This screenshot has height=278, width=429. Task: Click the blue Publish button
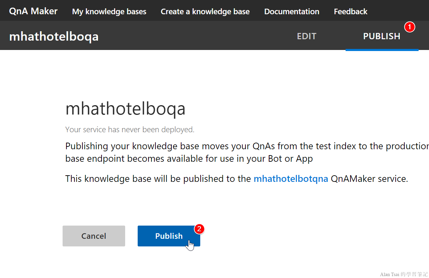169,236
